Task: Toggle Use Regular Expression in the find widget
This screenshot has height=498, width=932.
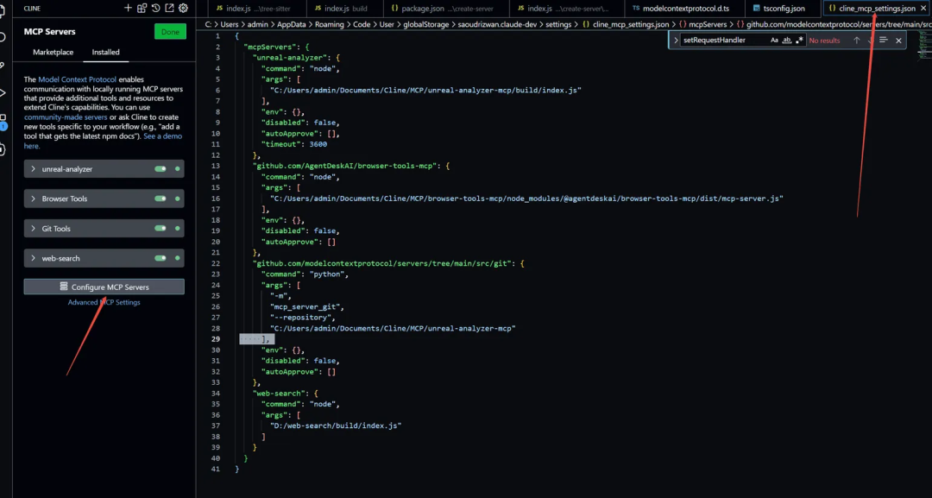Action: 799,41
